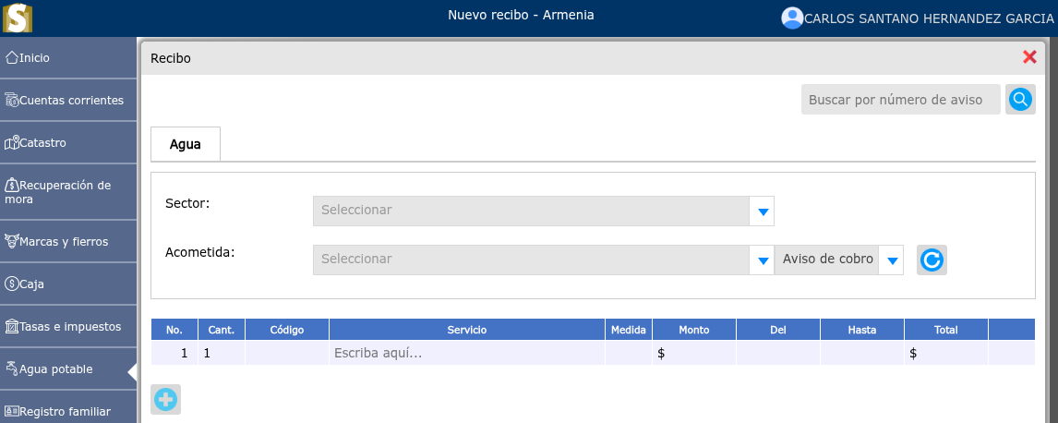Click the Marcas y fierros cow icon

pos(11,242)
